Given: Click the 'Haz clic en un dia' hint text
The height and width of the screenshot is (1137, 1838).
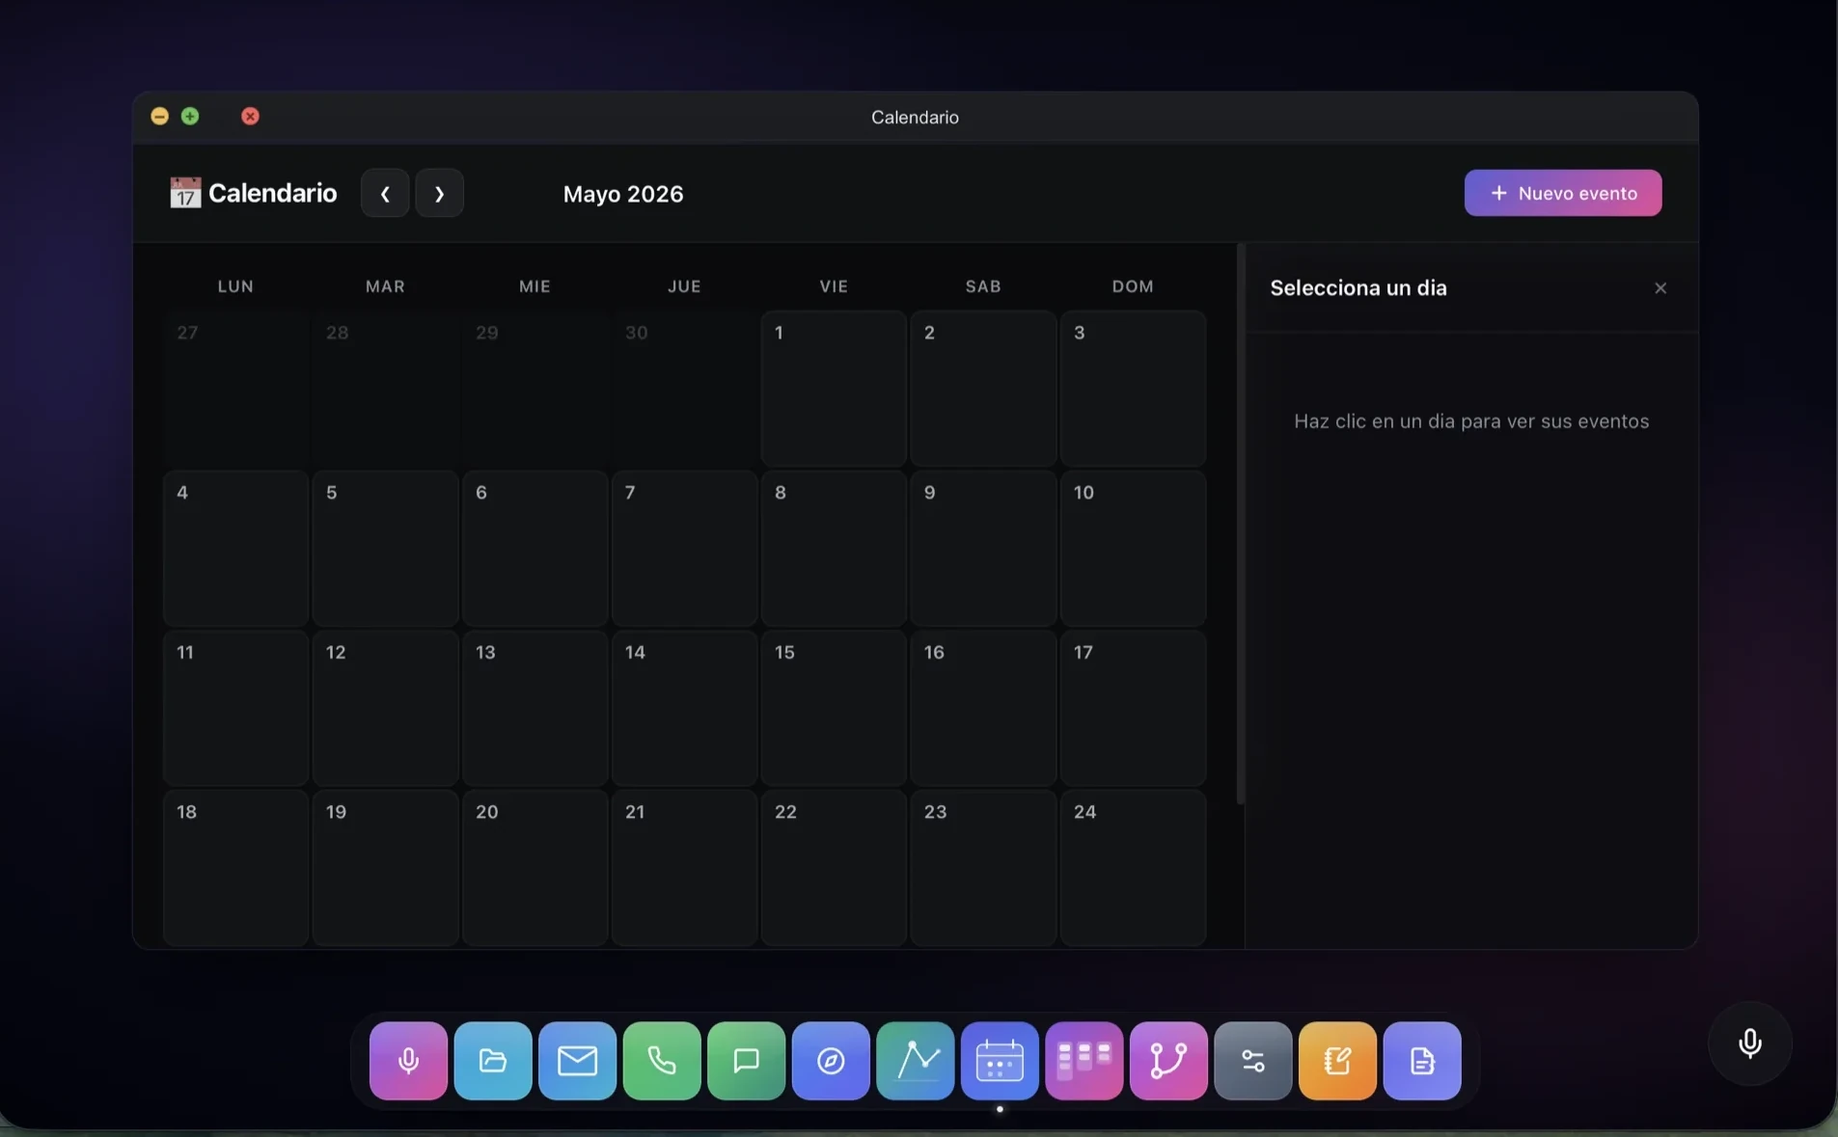Looking at the screenshot, I should (x=1471, y=421).
